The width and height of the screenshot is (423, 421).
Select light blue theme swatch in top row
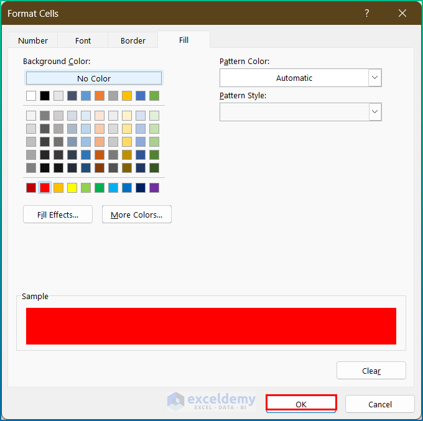point(86,96)
